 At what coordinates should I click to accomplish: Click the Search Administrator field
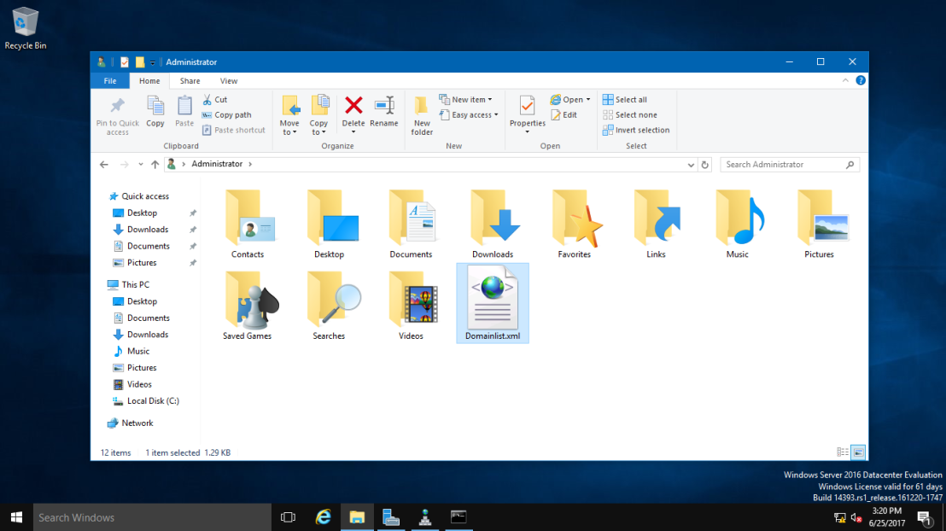tap(789, 164)
